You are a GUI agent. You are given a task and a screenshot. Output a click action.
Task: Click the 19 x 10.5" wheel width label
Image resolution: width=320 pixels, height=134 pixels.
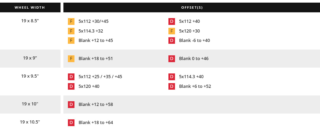30,122
